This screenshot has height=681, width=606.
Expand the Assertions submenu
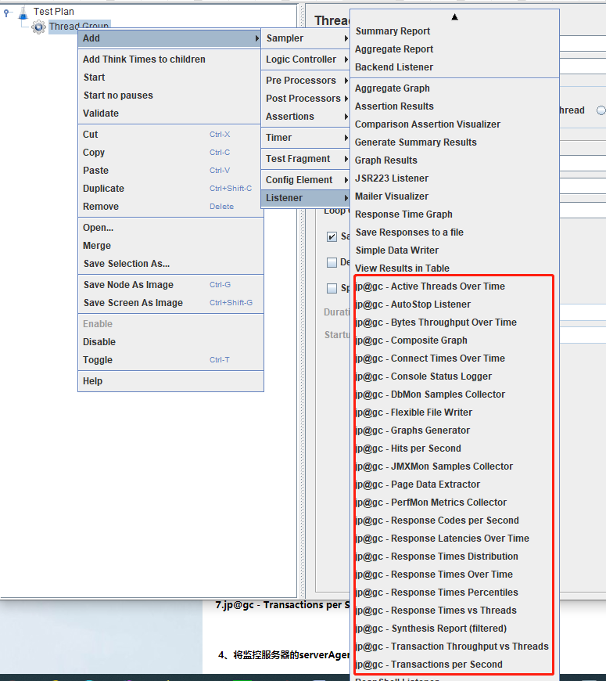coord(306,117)
